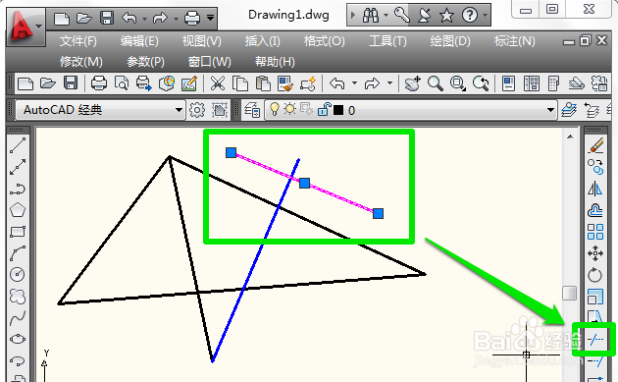Click Plot in the quick access toolbar
This screenshot has height=382, width=618.
click(x=192, y=18)
